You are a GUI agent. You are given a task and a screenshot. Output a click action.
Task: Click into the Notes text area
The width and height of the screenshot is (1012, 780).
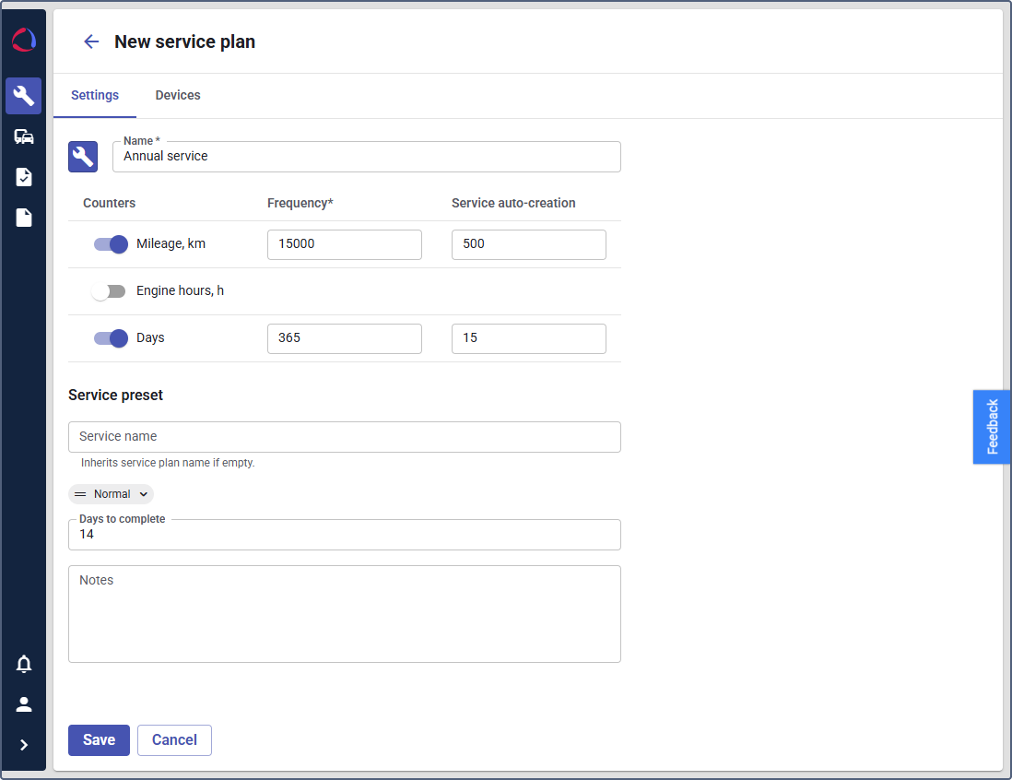(x=345, y=614)
